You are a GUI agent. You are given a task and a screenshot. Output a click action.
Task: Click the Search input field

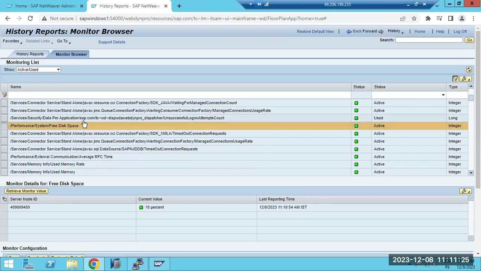(429, 40)
